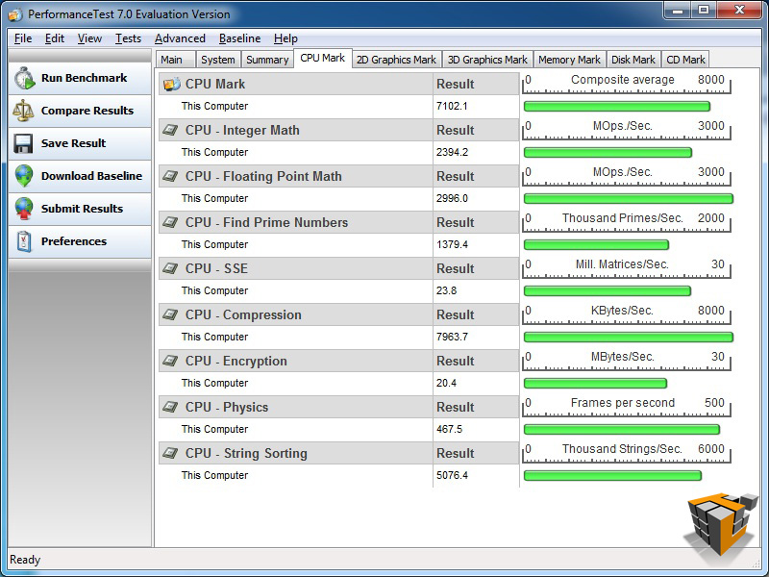Click the Encryption green result bar
This screenshot has width=769, height=577.
pyautogui.click(x=595, y=383)
